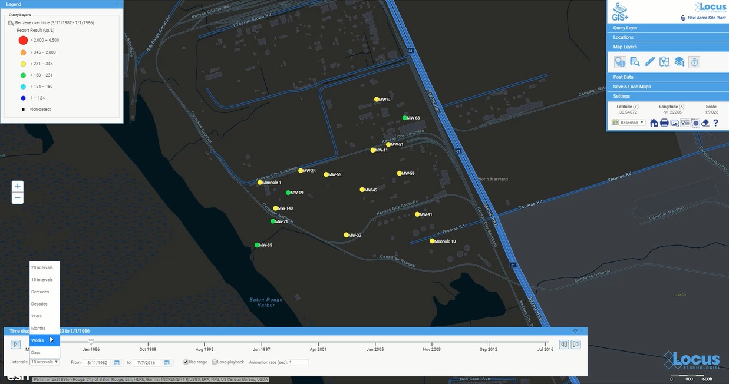Expand the Locations section
The width and height of the screenshot is (729, 384).
[668, 37]
